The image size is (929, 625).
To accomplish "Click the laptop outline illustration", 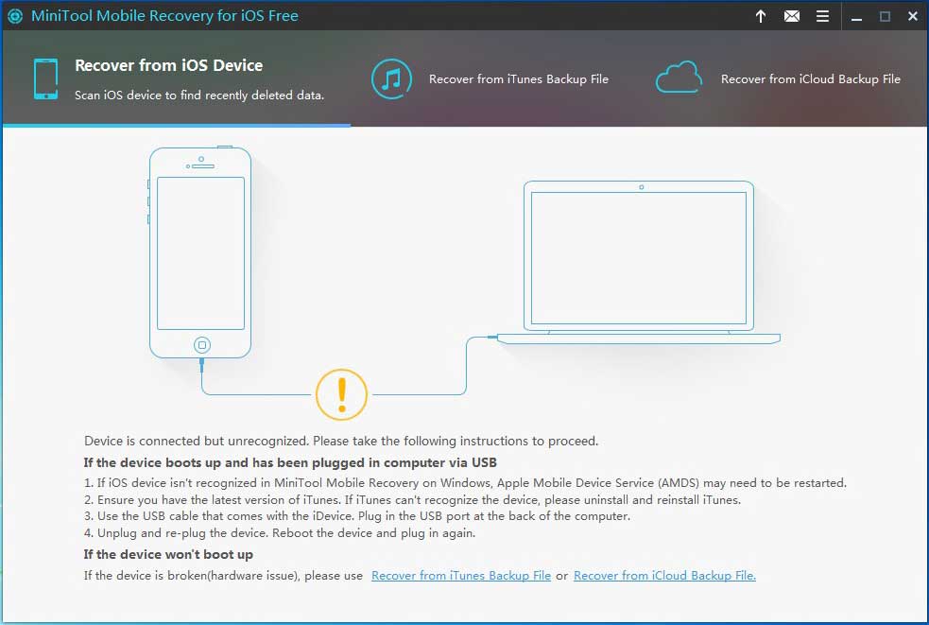I will click(639, 262).
